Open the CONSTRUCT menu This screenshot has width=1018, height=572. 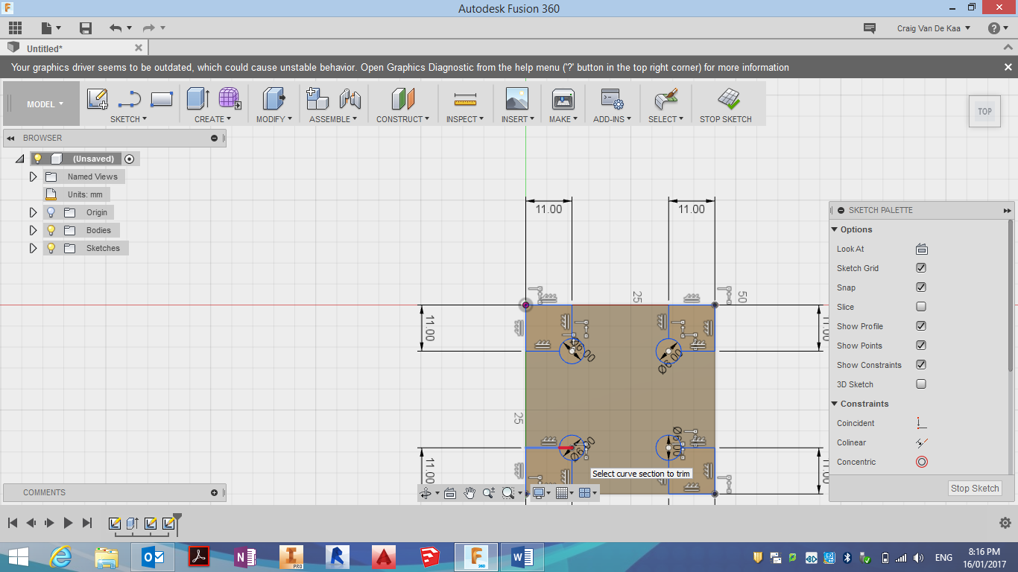[x=402, y=119]
